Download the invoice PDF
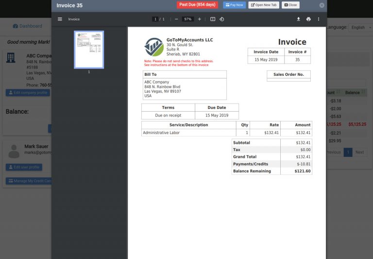373x259 pixels. pyautogui.click(x=298, y=19)
